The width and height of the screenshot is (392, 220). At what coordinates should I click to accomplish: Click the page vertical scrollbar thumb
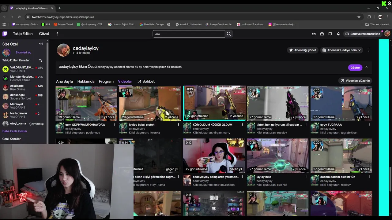click(390, 179)
